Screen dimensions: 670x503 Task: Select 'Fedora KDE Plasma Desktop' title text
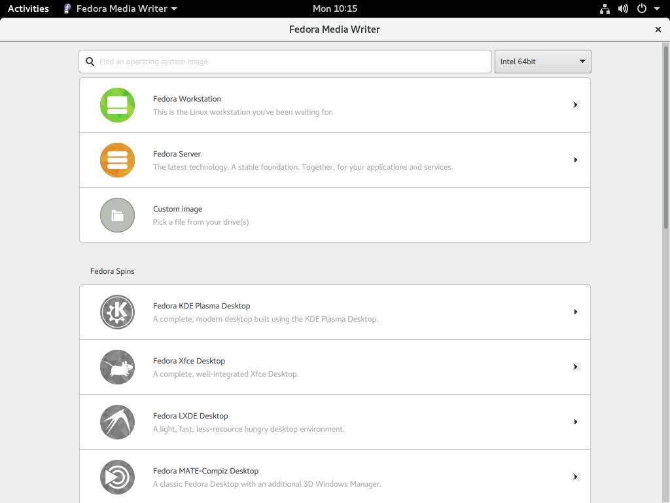pyautogui.click(x=202, y=306)
